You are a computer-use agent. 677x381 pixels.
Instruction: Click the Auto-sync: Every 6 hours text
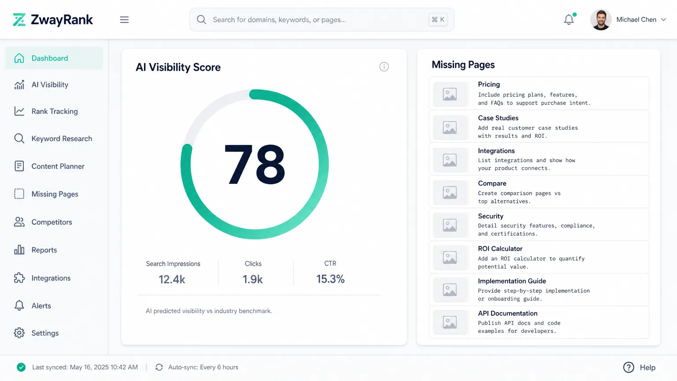point(203,367)
